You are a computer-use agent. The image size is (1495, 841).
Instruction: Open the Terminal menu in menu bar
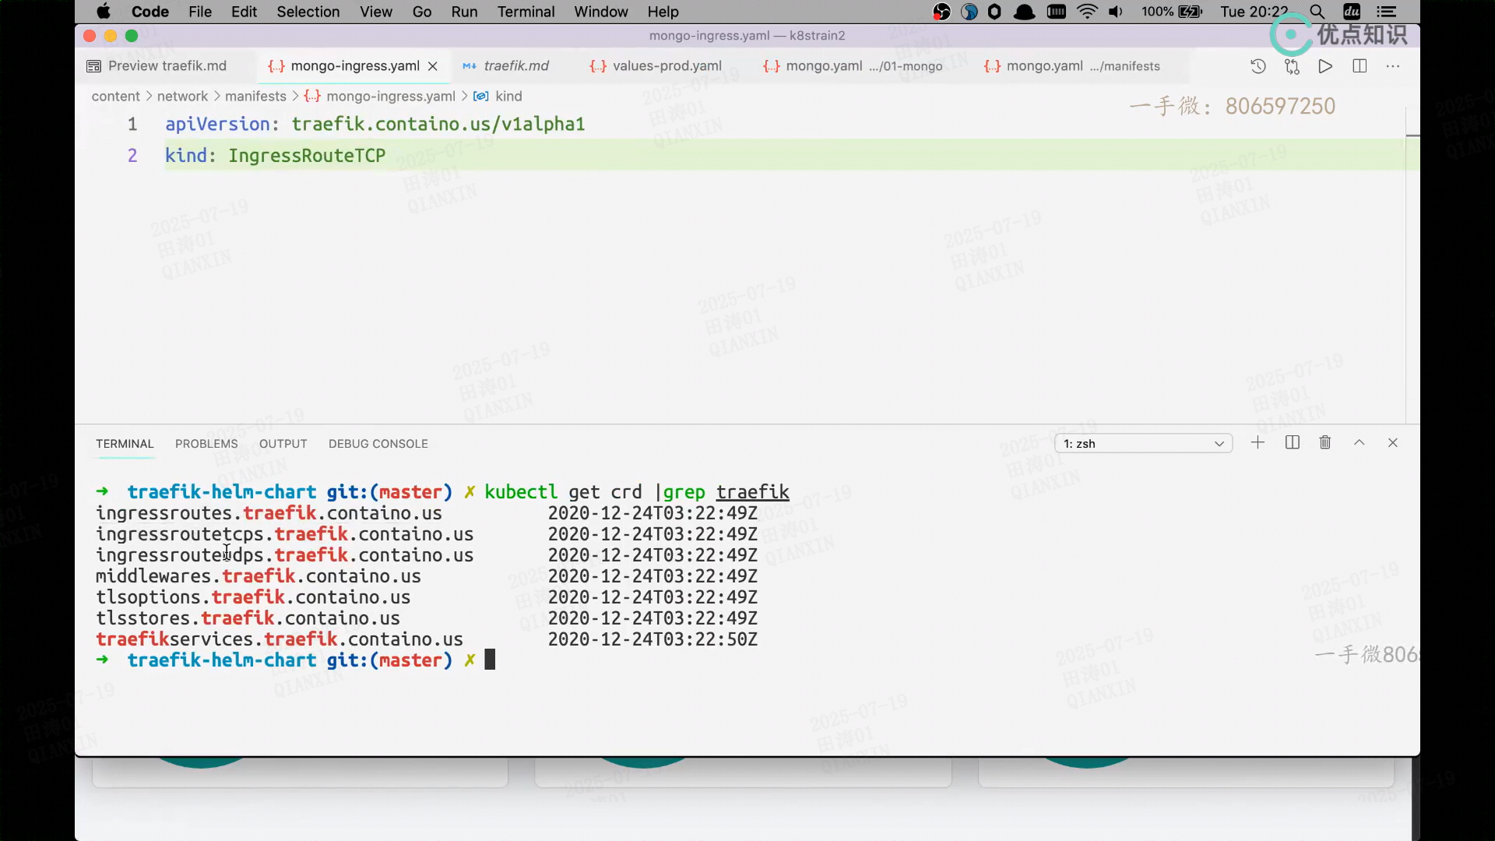click(526, 12)
